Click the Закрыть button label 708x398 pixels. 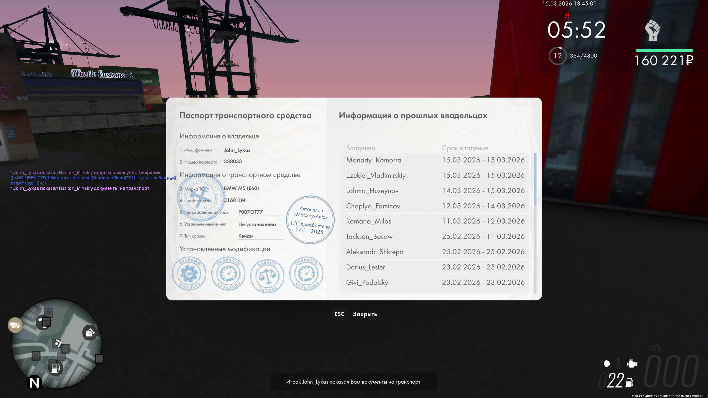(x=365, y=314)
